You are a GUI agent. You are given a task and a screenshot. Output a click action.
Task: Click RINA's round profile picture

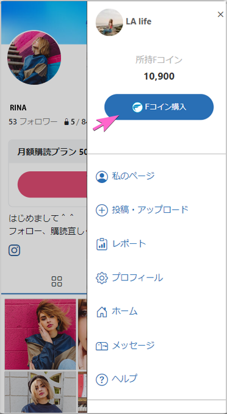point(34,57)
